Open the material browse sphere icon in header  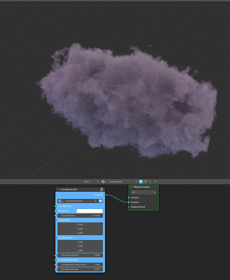tap(104, 182)
